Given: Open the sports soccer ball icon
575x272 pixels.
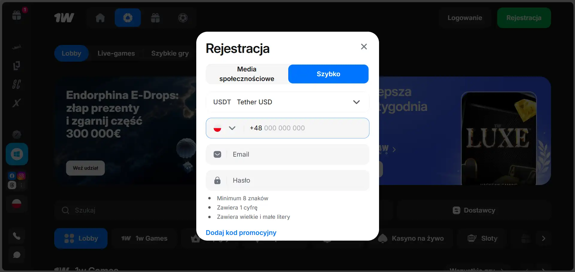Looking at the screenshot, I should [x=183, y=18].
